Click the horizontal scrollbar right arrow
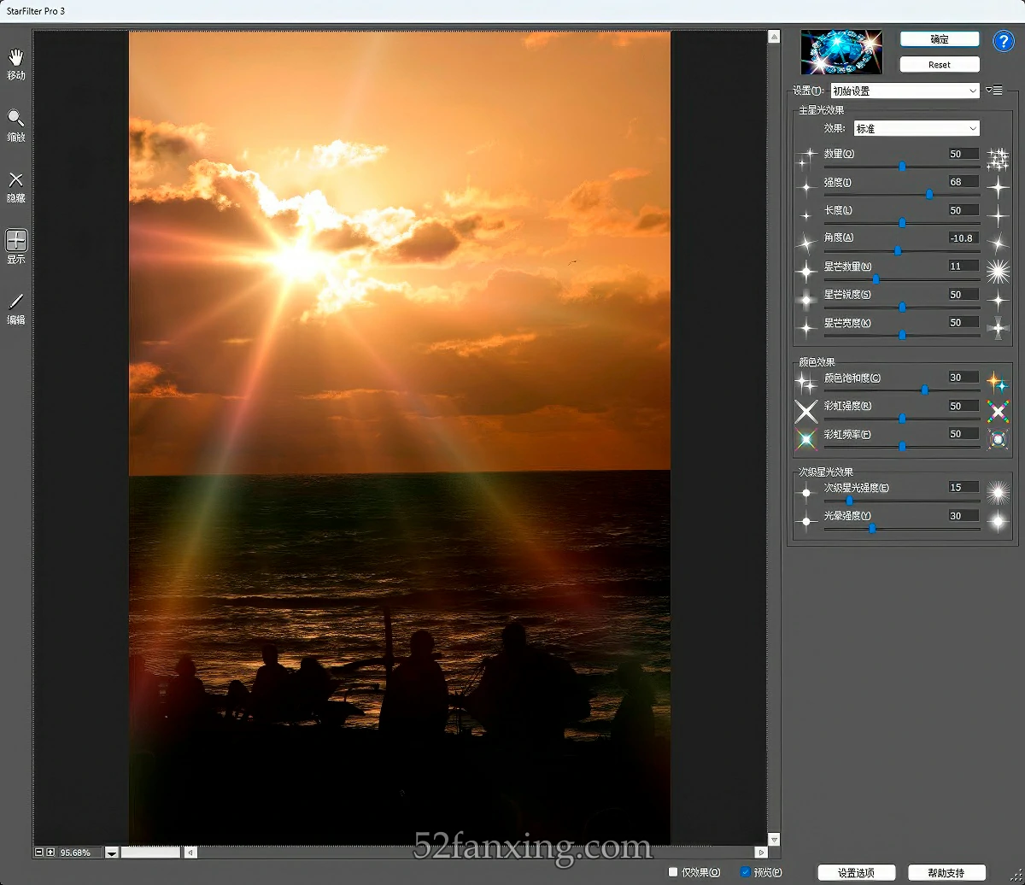This screenshot has height=885, width=1025. pyautogui.click(x=761, y=853)
